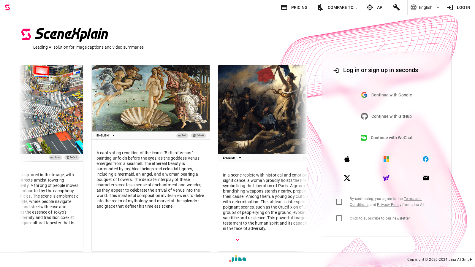Click the Jina logo in footer
Screen dimensions: 475x267
[x=237, y=259]
